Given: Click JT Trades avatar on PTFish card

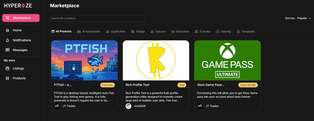Looking at the screenshot, I should (57, 106).
